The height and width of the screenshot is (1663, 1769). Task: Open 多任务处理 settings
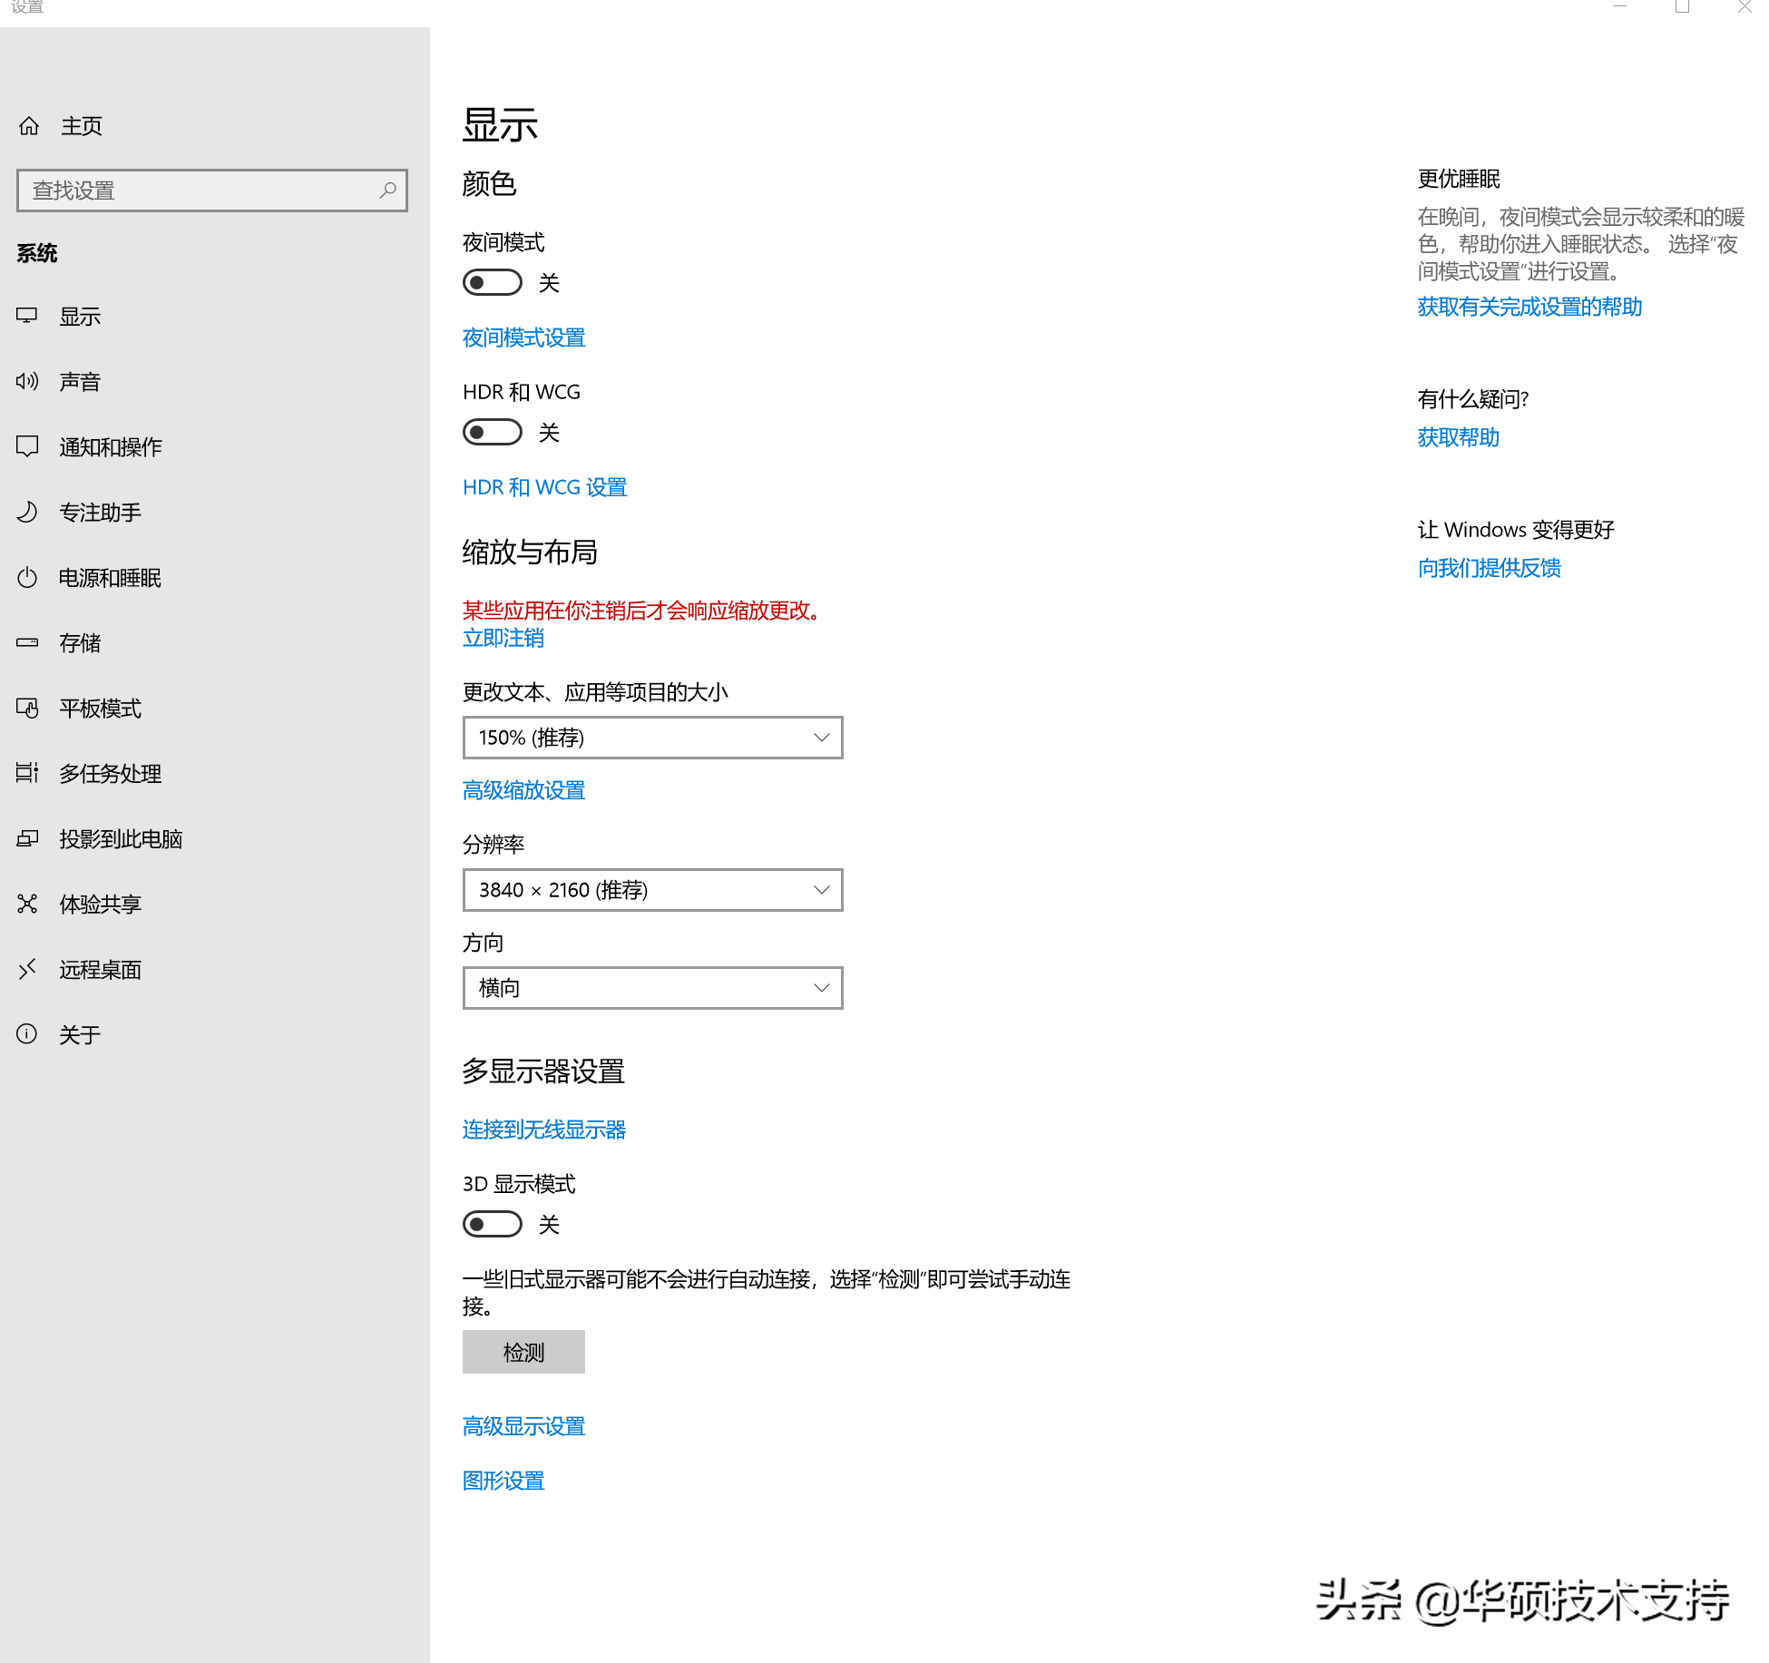point(215,774)
